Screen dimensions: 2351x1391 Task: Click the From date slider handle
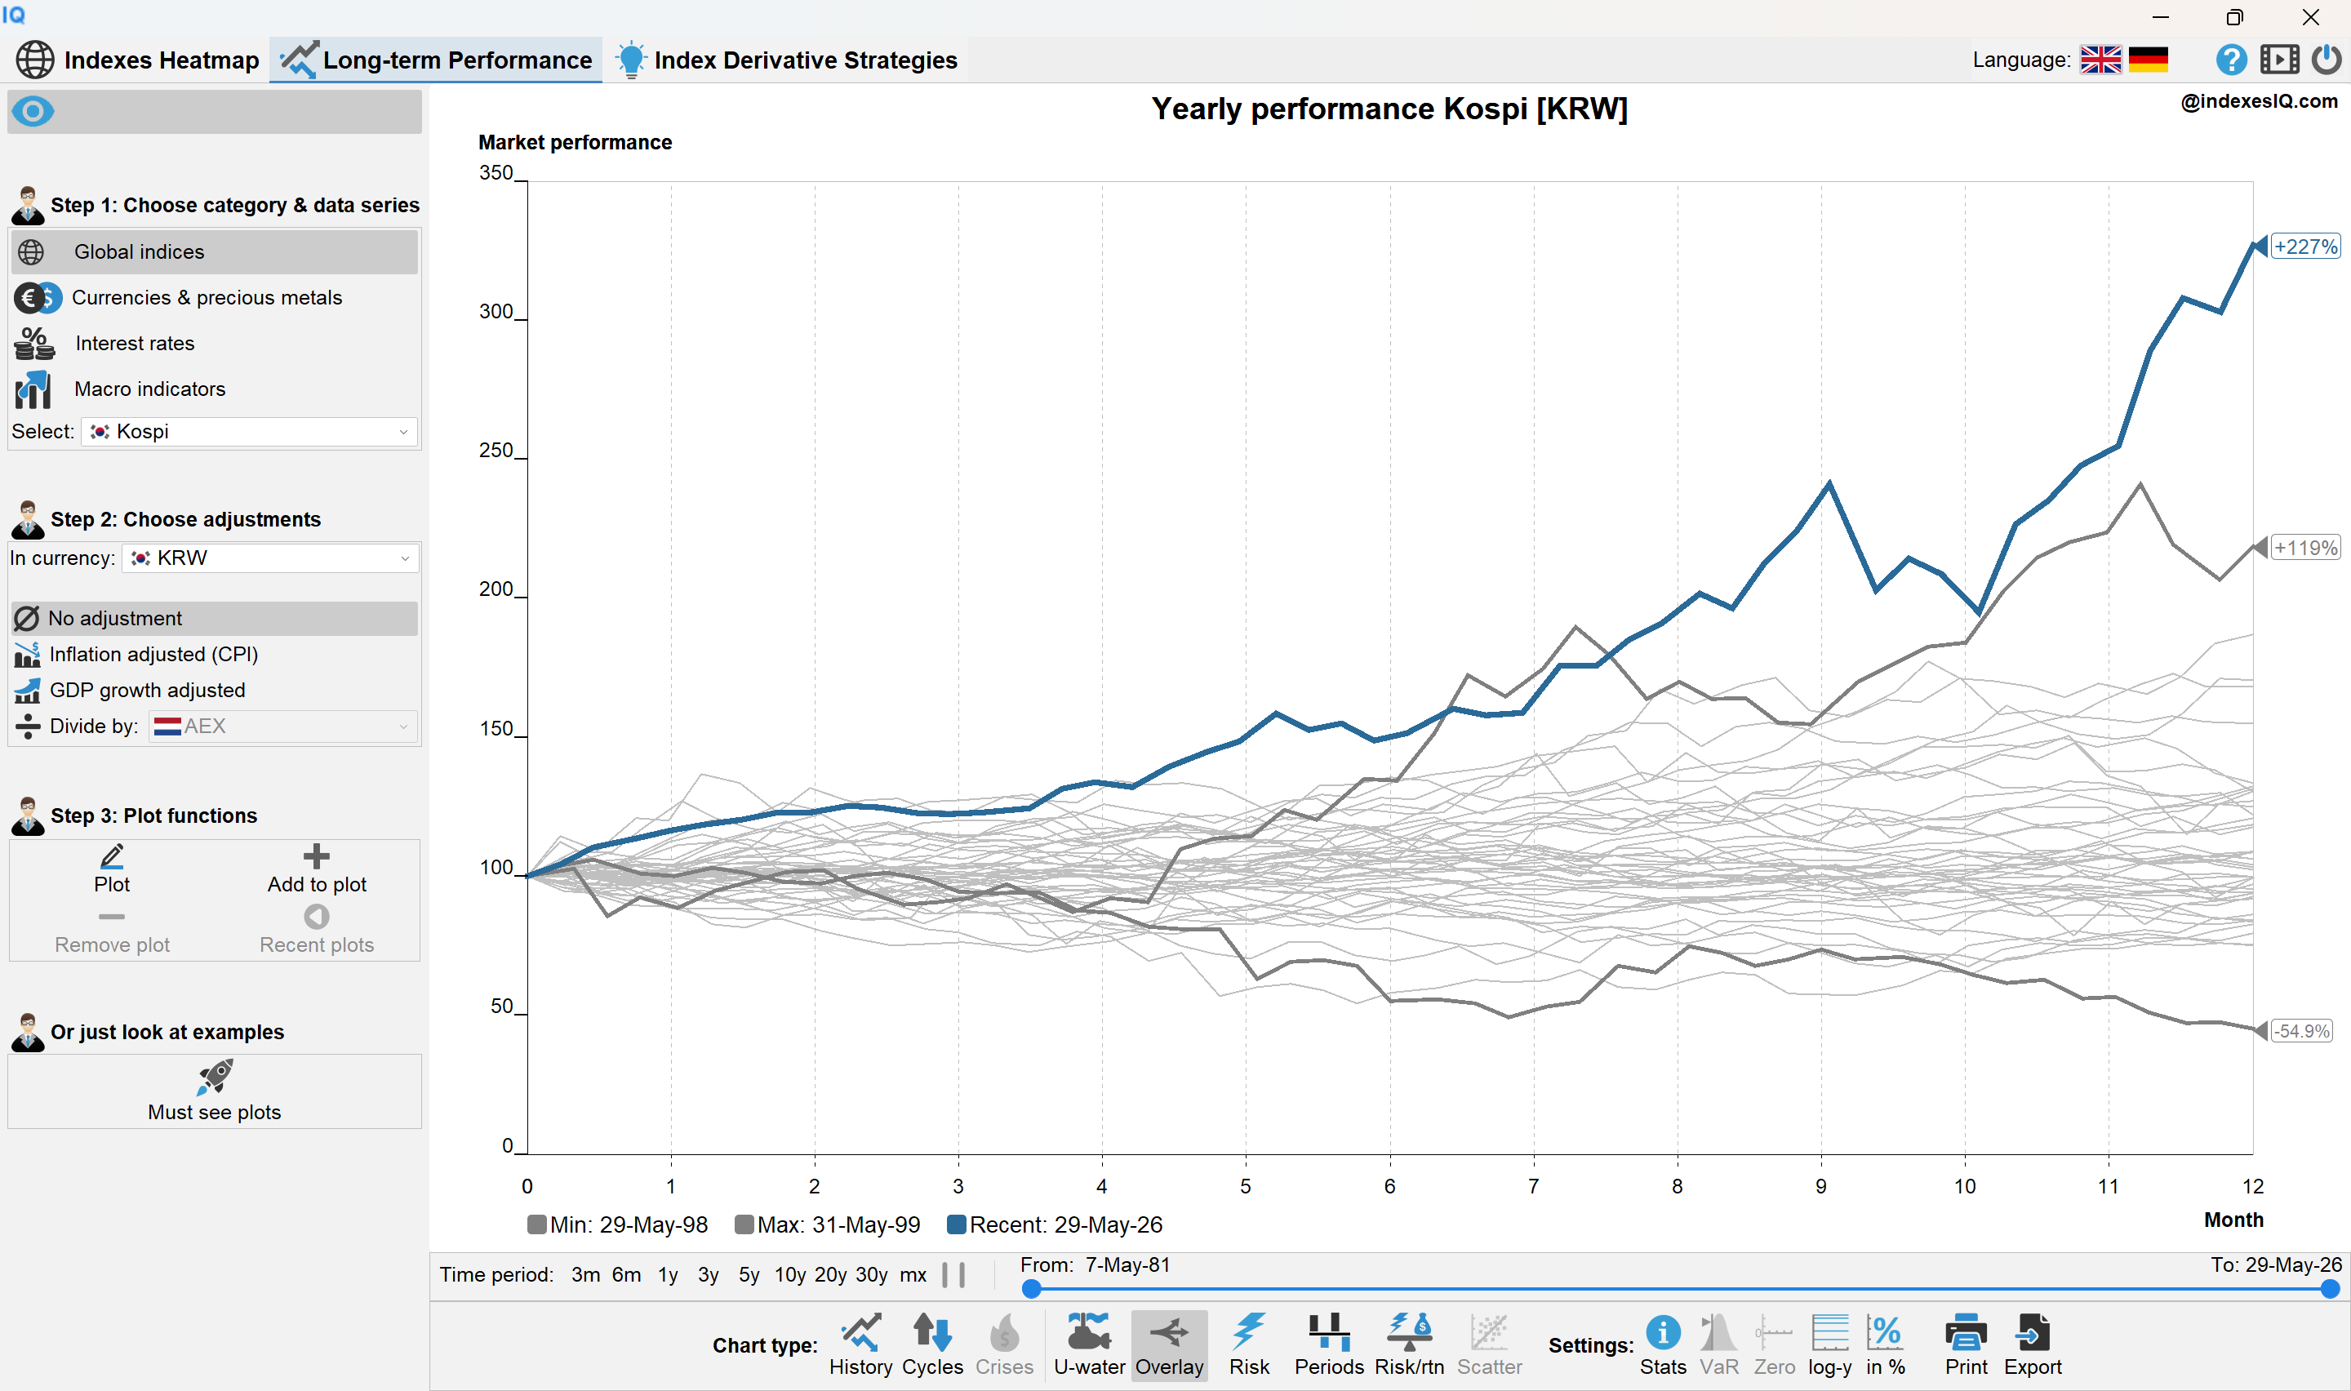[x=1031, y=1289]
